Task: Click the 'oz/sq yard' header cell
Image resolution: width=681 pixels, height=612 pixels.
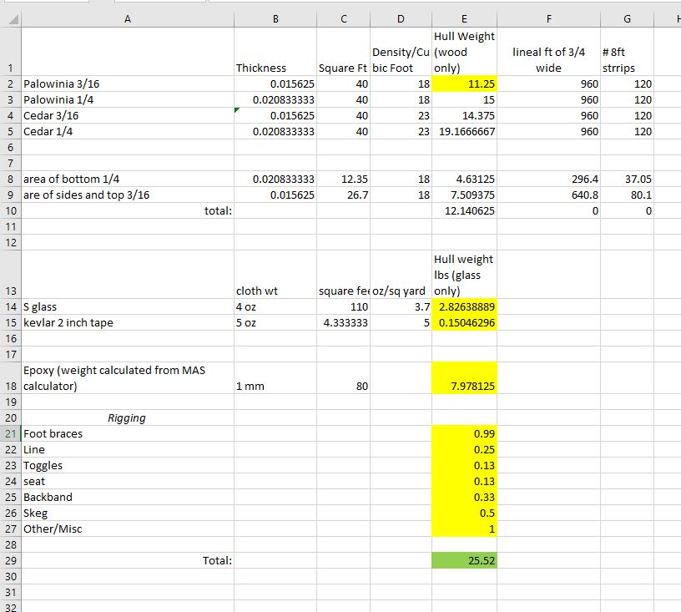Action: pos(401,275)
